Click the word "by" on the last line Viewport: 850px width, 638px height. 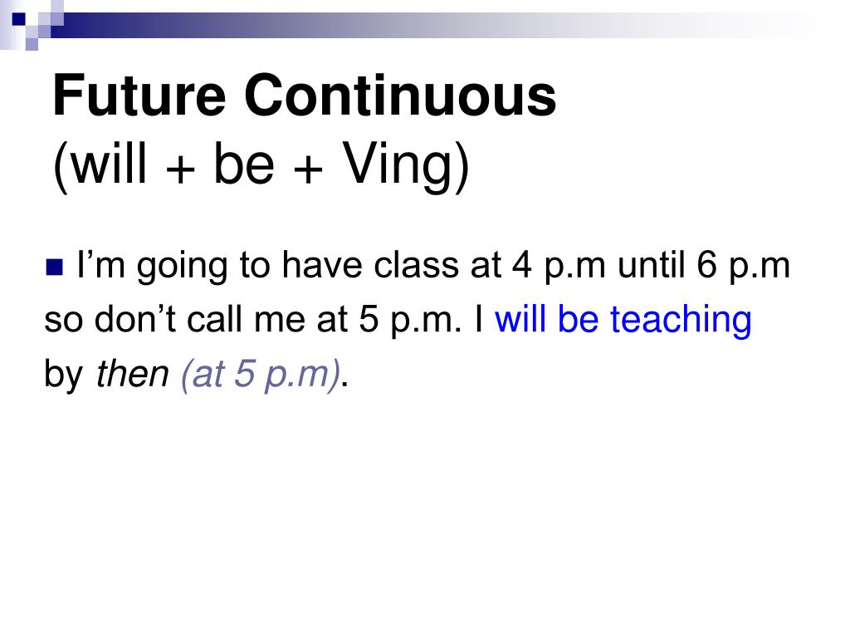63,375
